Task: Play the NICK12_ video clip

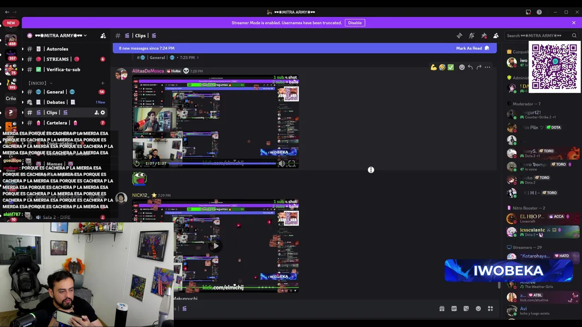Action: [216, 246]
